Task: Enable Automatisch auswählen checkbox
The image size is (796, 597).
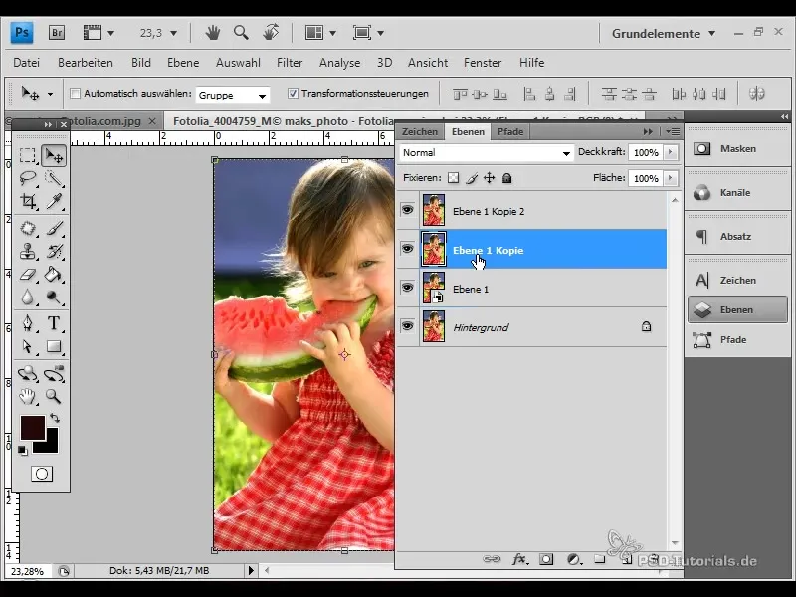Action: pyautogui.click(x=76, y=94)
